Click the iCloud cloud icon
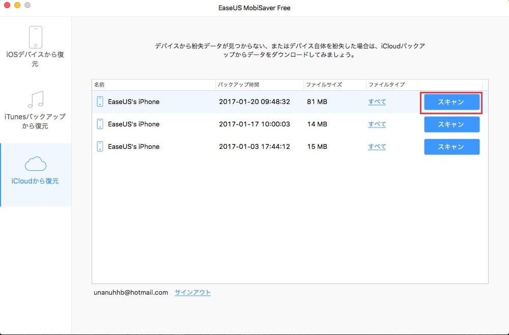 (36, 164)
